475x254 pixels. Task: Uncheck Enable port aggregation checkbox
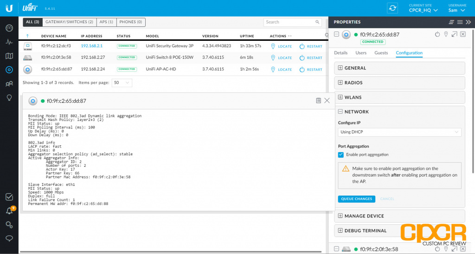coord(341,154)
